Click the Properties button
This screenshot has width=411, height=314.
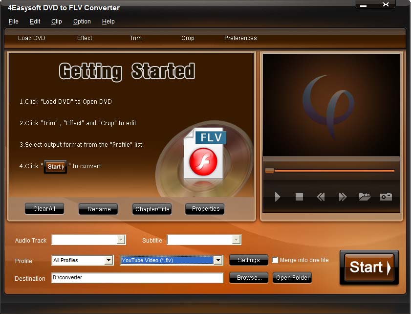click(205, 209)
